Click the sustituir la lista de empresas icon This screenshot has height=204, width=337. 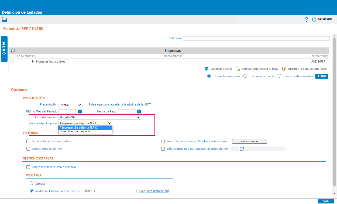[283, 69]
